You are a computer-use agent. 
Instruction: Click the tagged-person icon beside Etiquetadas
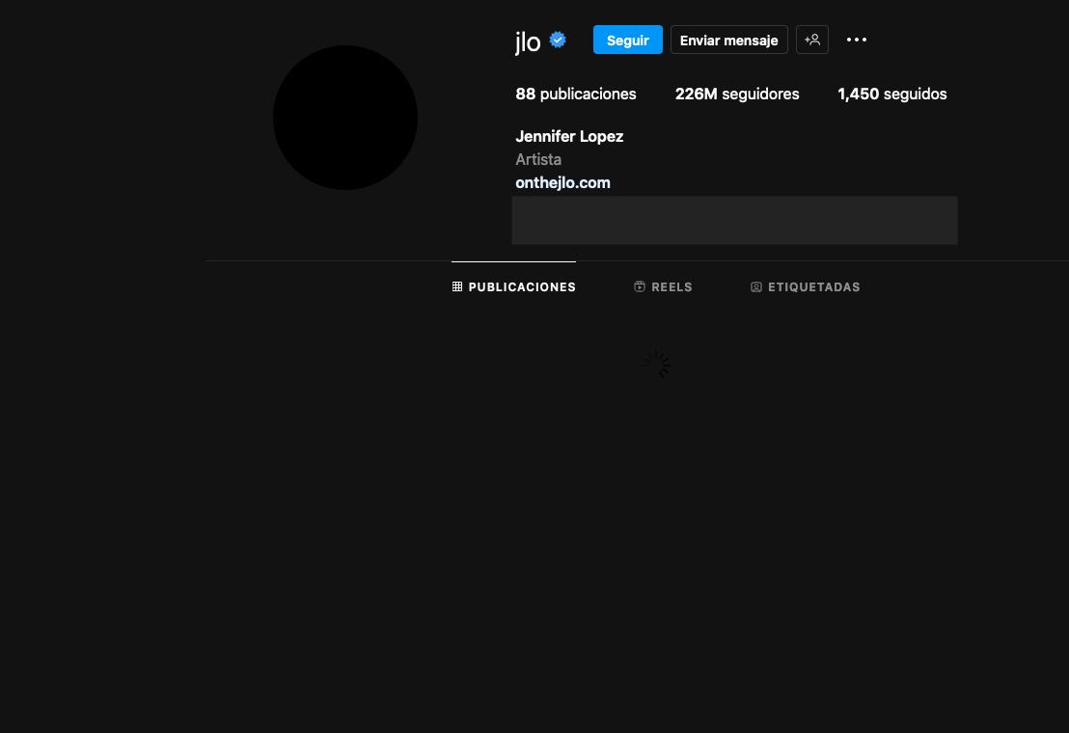click(756, 286)
